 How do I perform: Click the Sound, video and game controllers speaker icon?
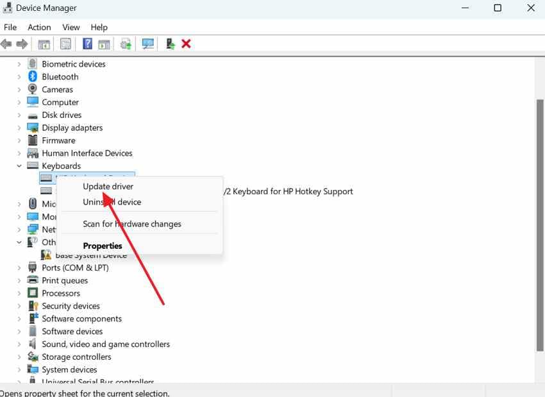[x=33, y=344]
